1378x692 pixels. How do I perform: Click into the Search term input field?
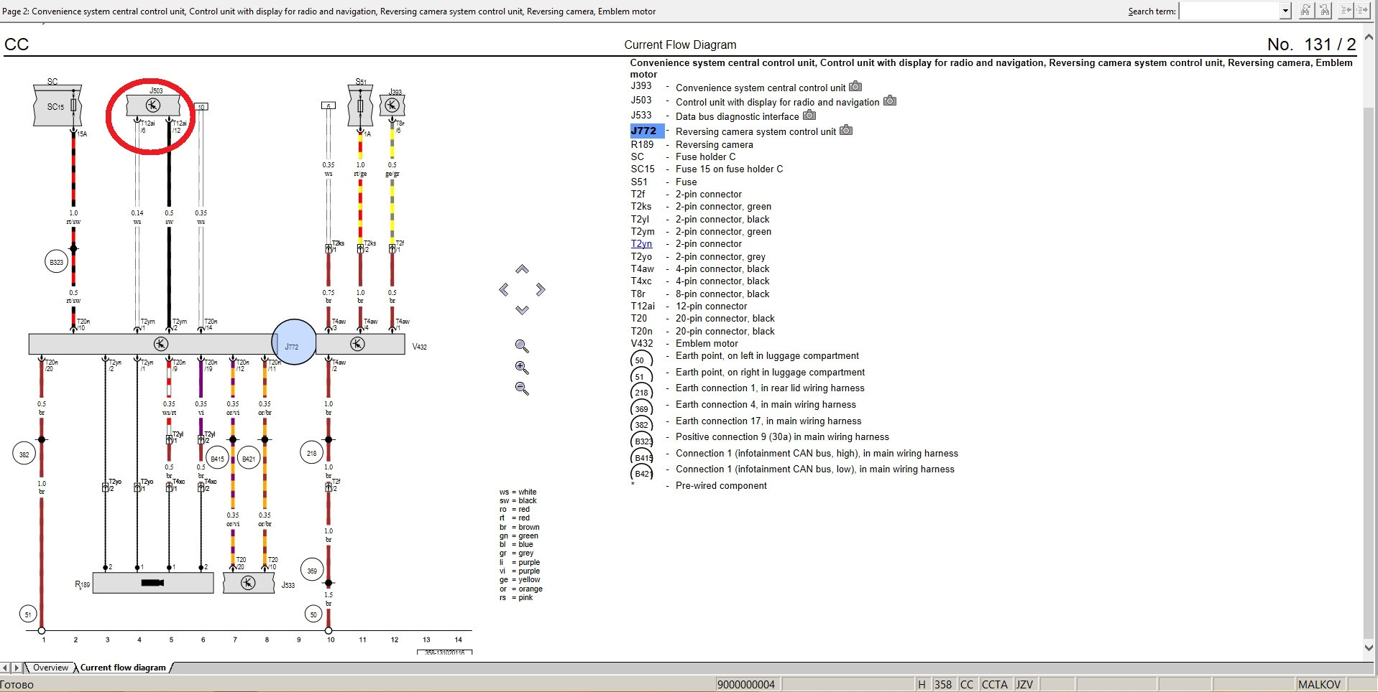coord(1229,11)
